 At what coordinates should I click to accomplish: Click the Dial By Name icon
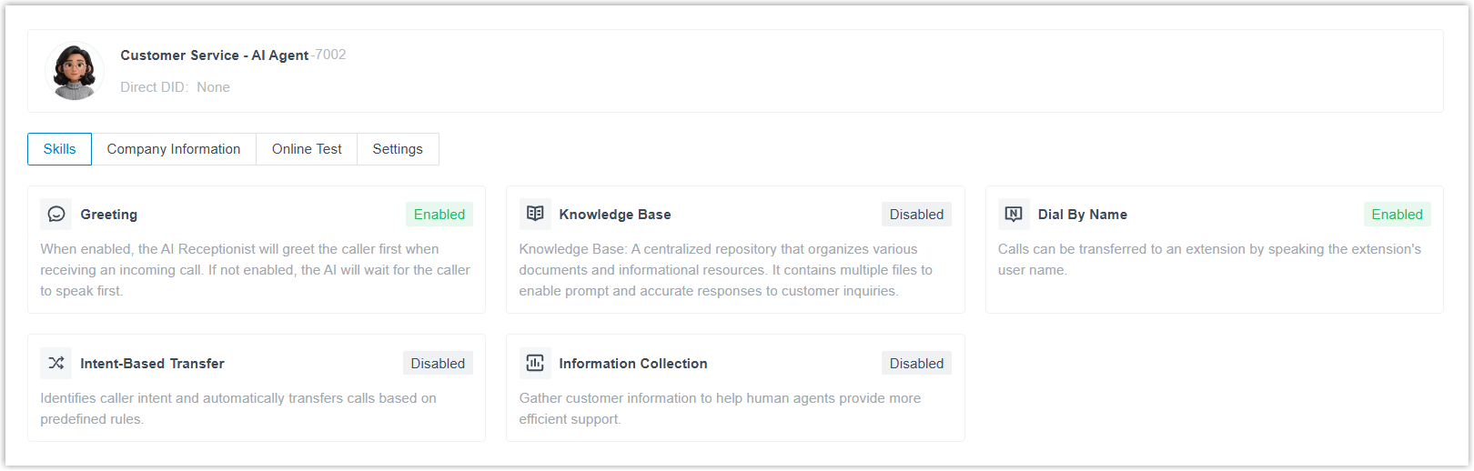[x=1014, y=215]
